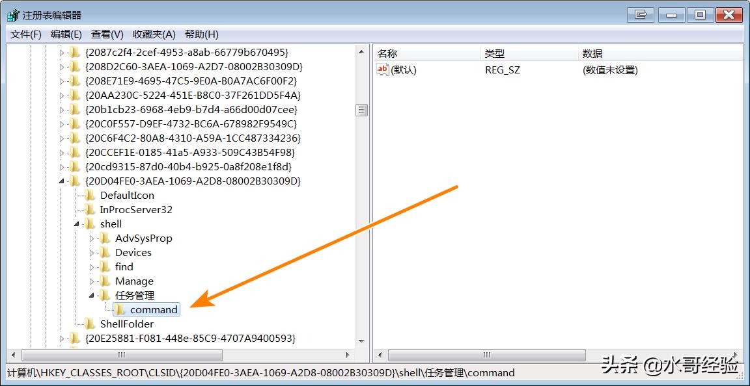Click folder icon of {20AA230C-5224-451E-B8C0-37F261DD5F4A}
The image size is (750, 386).
tap(74, 95)
